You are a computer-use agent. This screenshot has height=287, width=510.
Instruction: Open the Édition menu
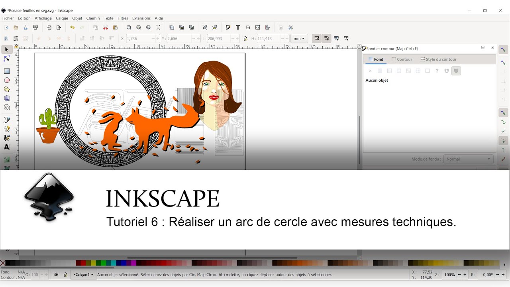pos(24,18)
